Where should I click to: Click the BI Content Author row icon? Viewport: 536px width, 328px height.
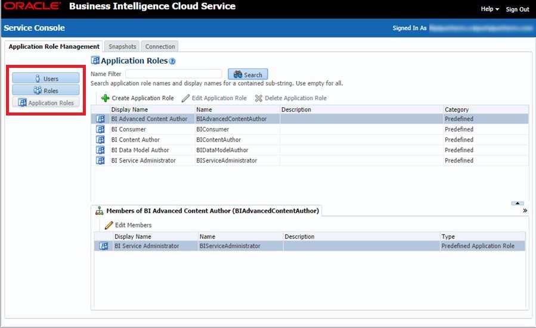tap(100, 140)
